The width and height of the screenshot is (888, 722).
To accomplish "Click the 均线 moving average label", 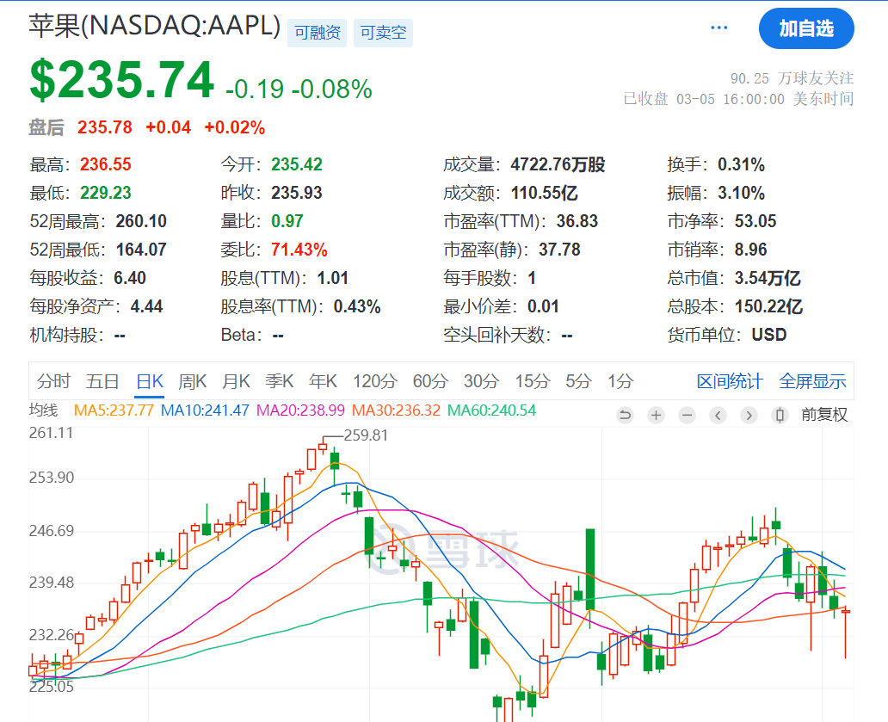I will click(x=43, y=410).
